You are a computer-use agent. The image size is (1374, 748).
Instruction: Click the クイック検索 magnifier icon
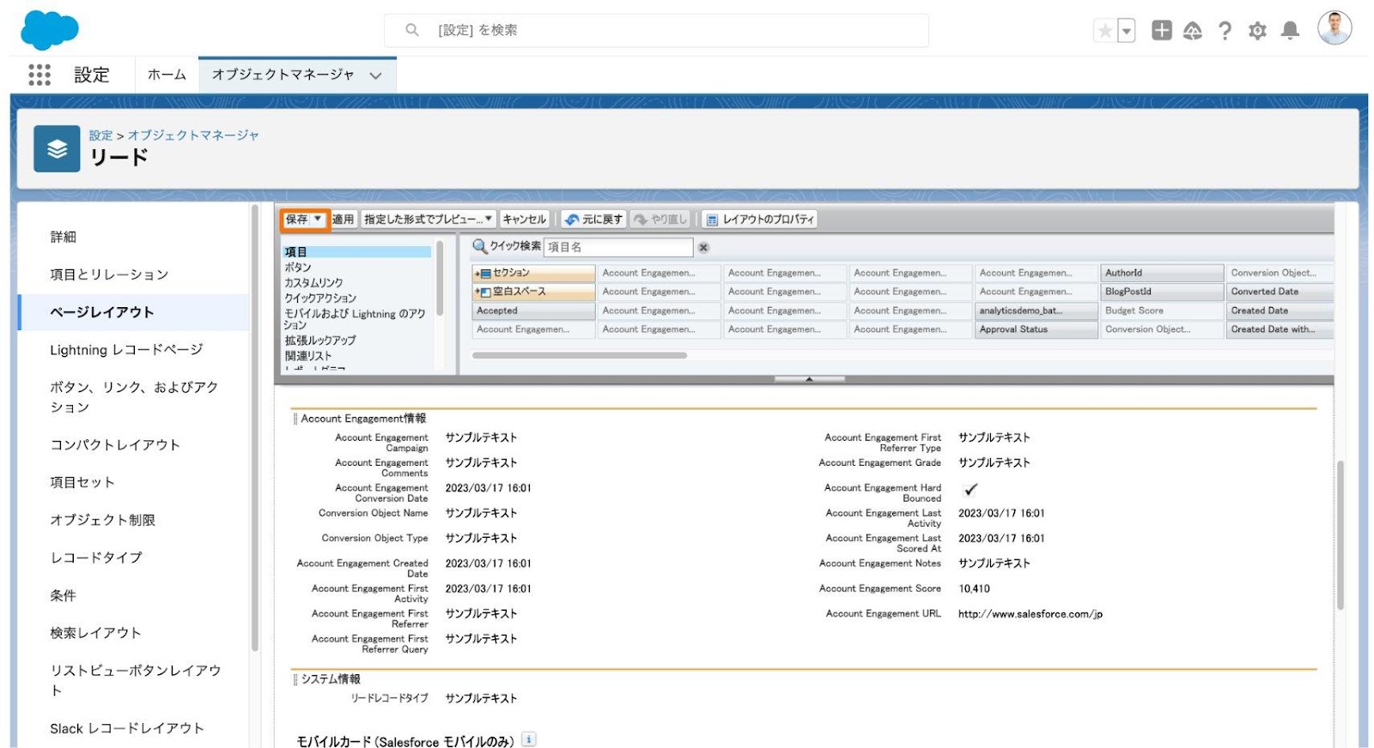point(480,246)
